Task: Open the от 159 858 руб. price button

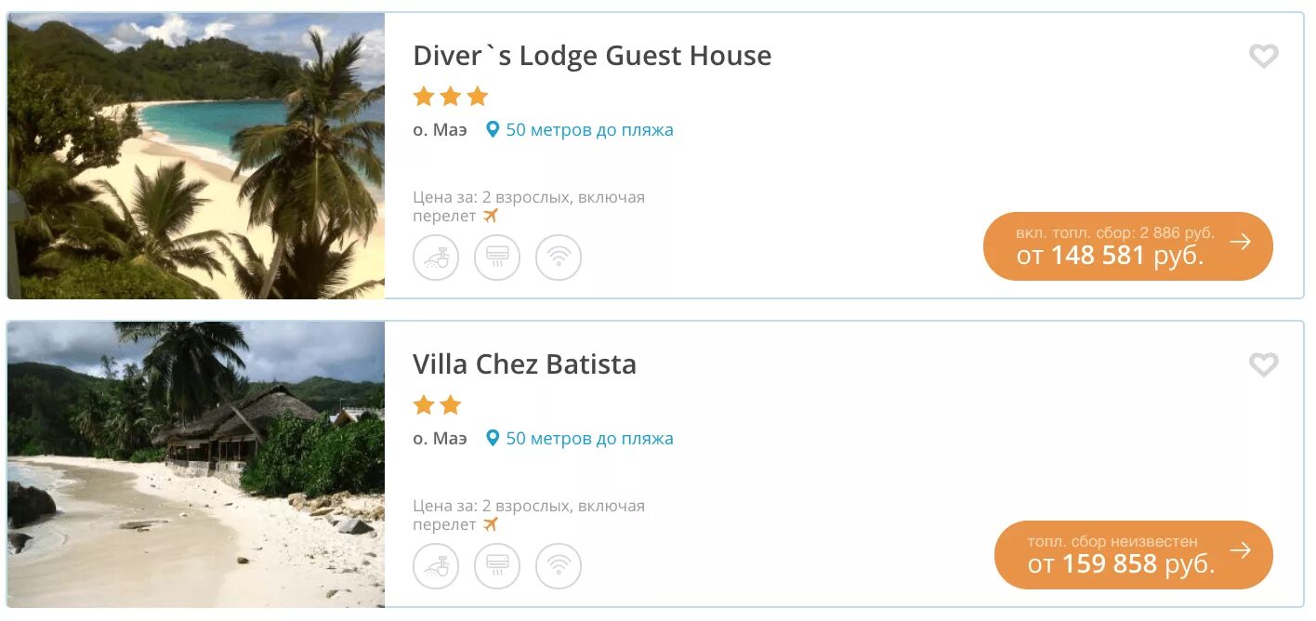Action: click(x=1134, y=555)
